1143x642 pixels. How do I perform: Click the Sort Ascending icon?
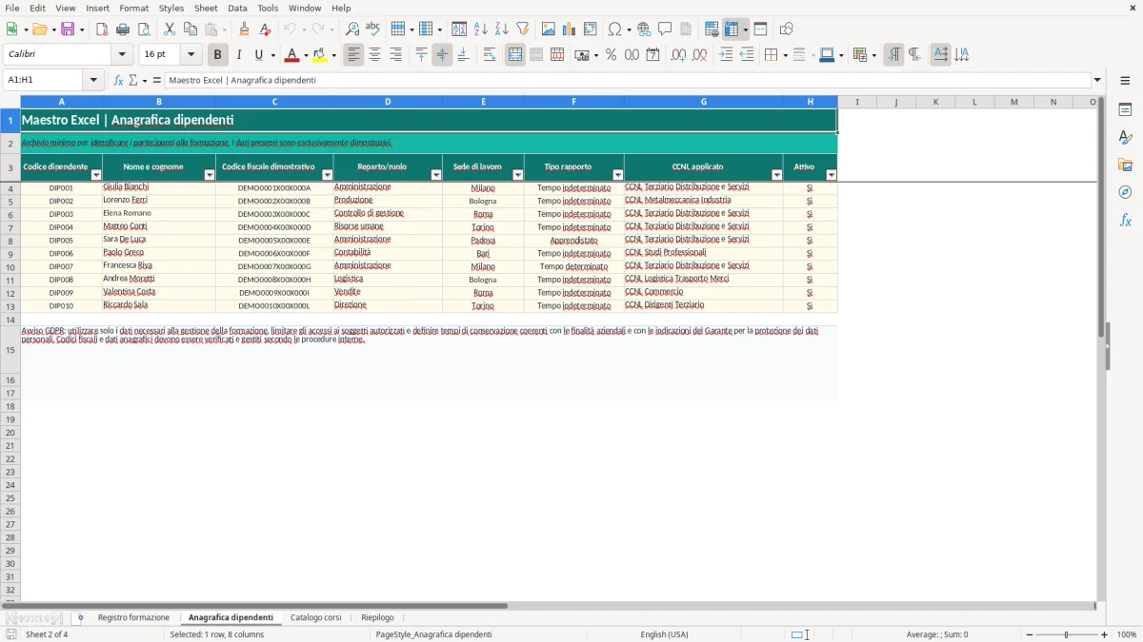click(x=480, y=29)
